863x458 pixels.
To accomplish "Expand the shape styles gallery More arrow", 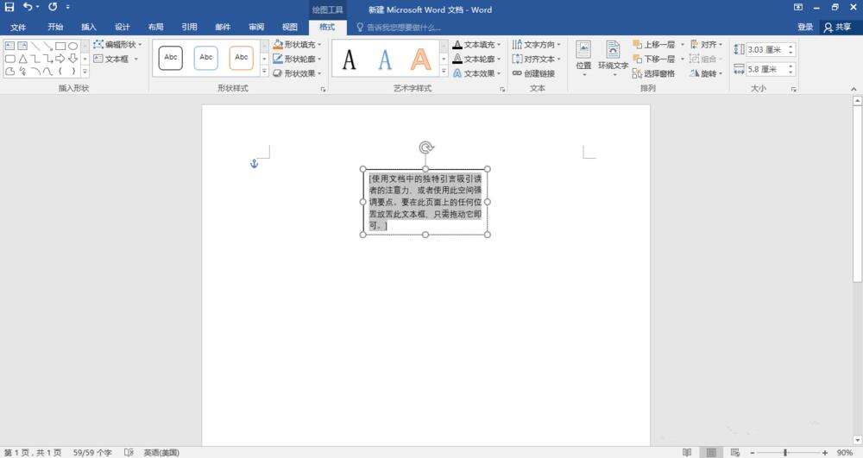I will (x=264, y=72).
